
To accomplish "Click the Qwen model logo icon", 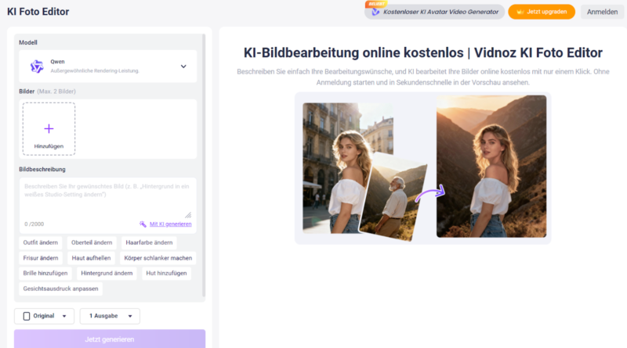I will (37, 66).
